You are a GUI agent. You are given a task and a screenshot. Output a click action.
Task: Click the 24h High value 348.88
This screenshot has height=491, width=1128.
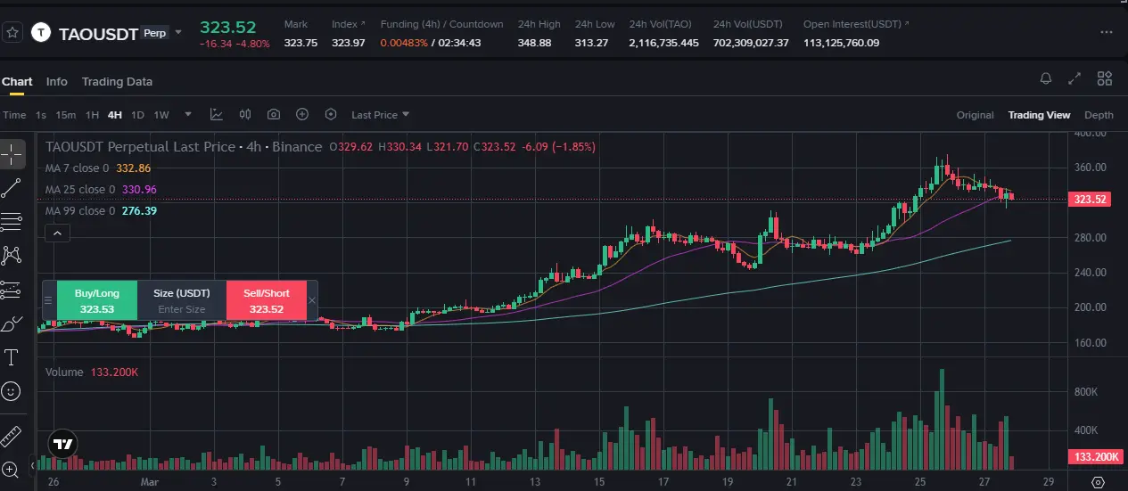535,43
